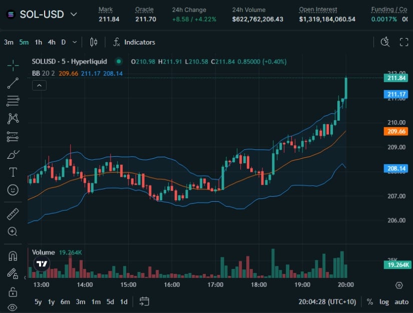The height and width of the screenshot is (313, 413).
Task: Click the current price label 211.84
Action: pyautogui.click(x=396, y=78)
